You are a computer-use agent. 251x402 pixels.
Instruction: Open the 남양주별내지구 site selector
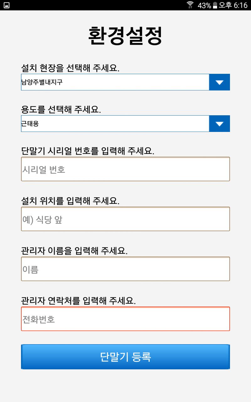[115, 82]
